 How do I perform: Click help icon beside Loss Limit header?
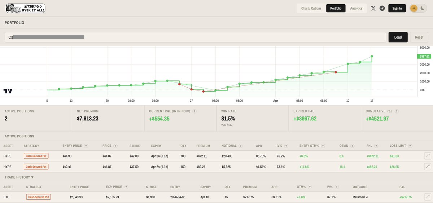point(410,146)
